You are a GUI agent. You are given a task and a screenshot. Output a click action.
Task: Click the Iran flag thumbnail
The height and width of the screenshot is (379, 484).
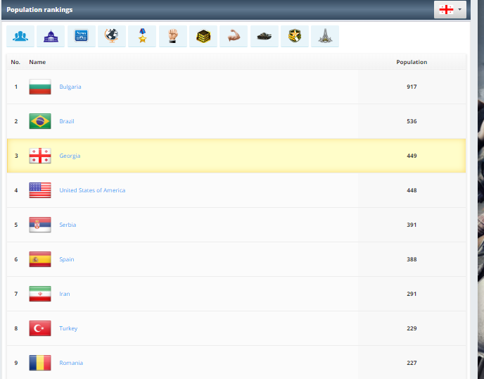coord(40,294)
